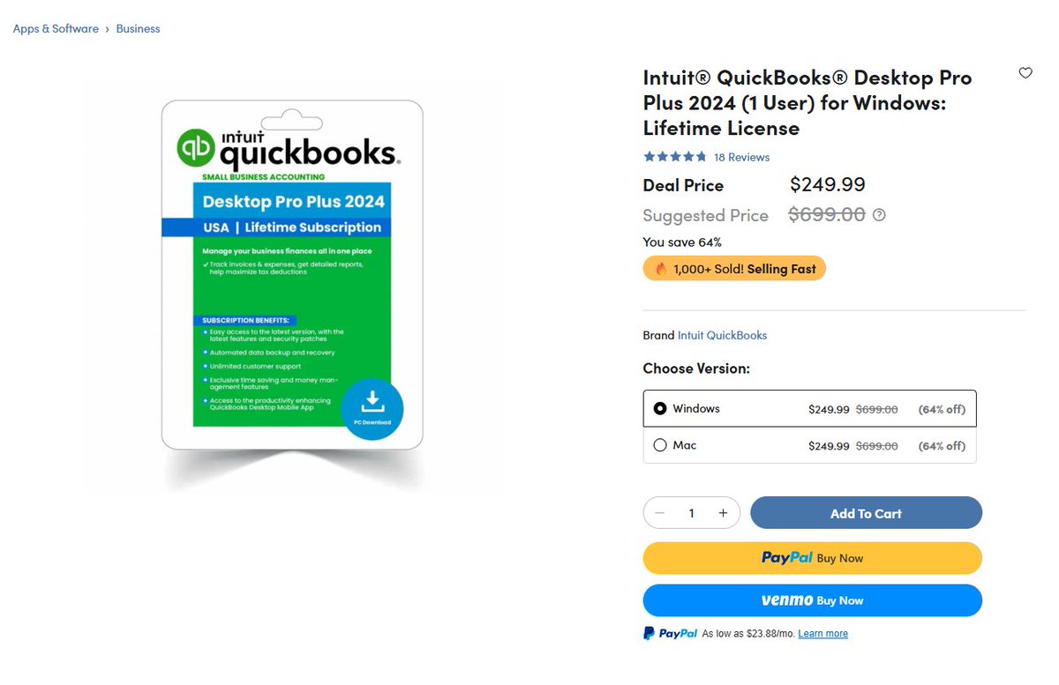Buy now with the Venmo button
The height and width of the screenshot is (685, 1059).
pos(812,600)
